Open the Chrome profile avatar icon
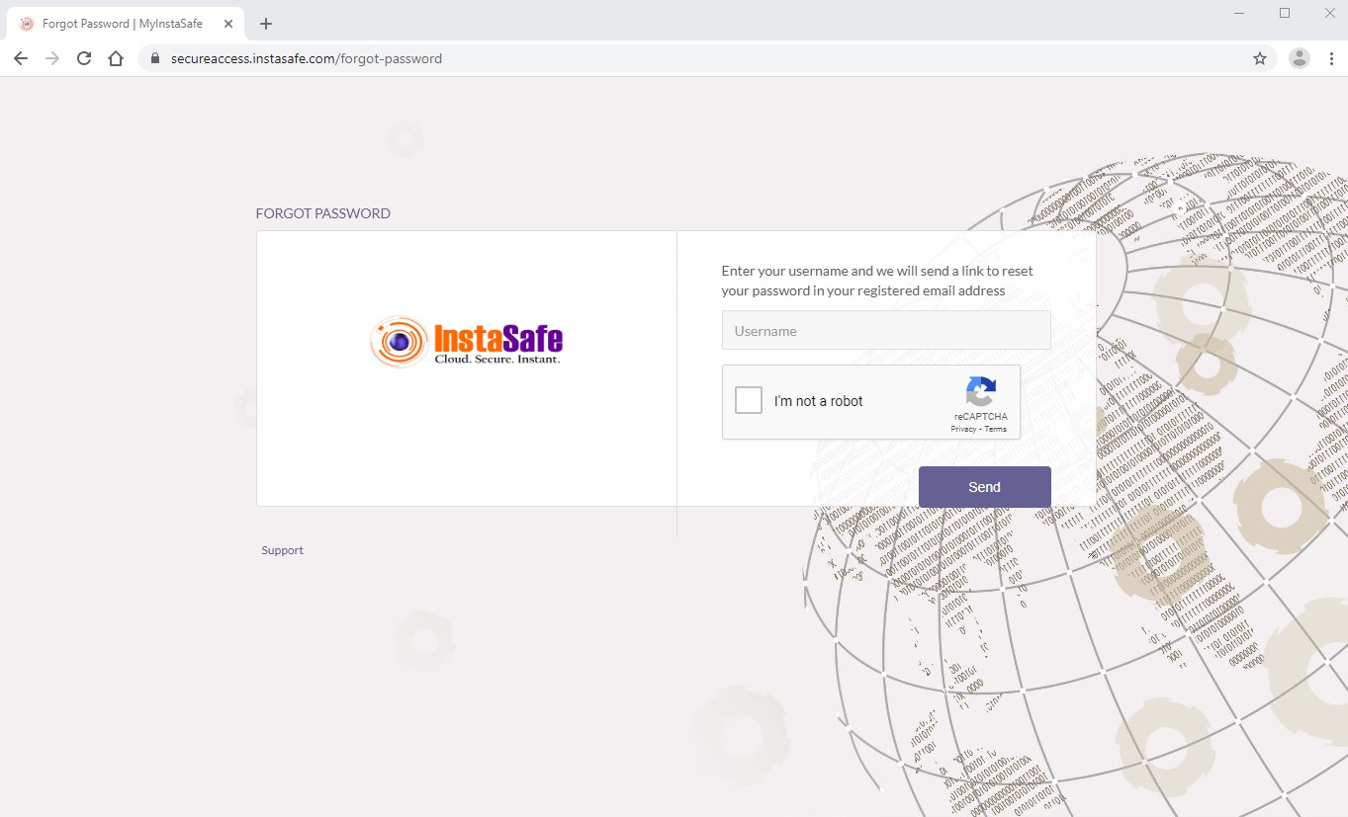The height and width of the screenshot is (817, 1348). click(x=1300, y=58)
